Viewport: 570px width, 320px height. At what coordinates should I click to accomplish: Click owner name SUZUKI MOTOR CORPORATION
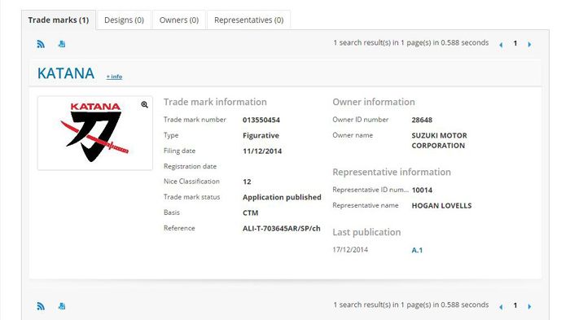(439, 140)
